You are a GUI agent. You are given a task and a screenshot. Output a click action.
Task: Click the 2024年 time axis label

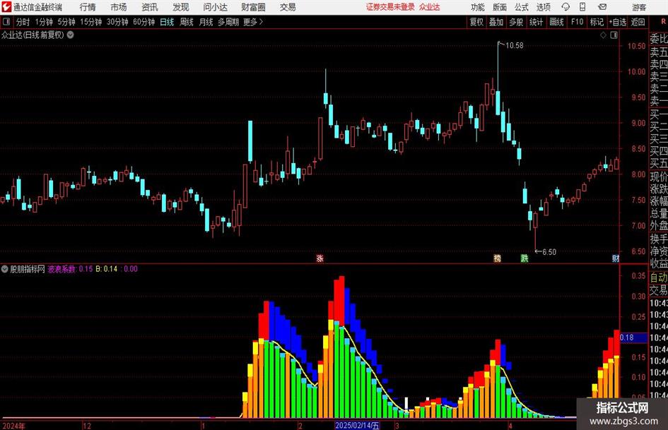coord(13,426)
